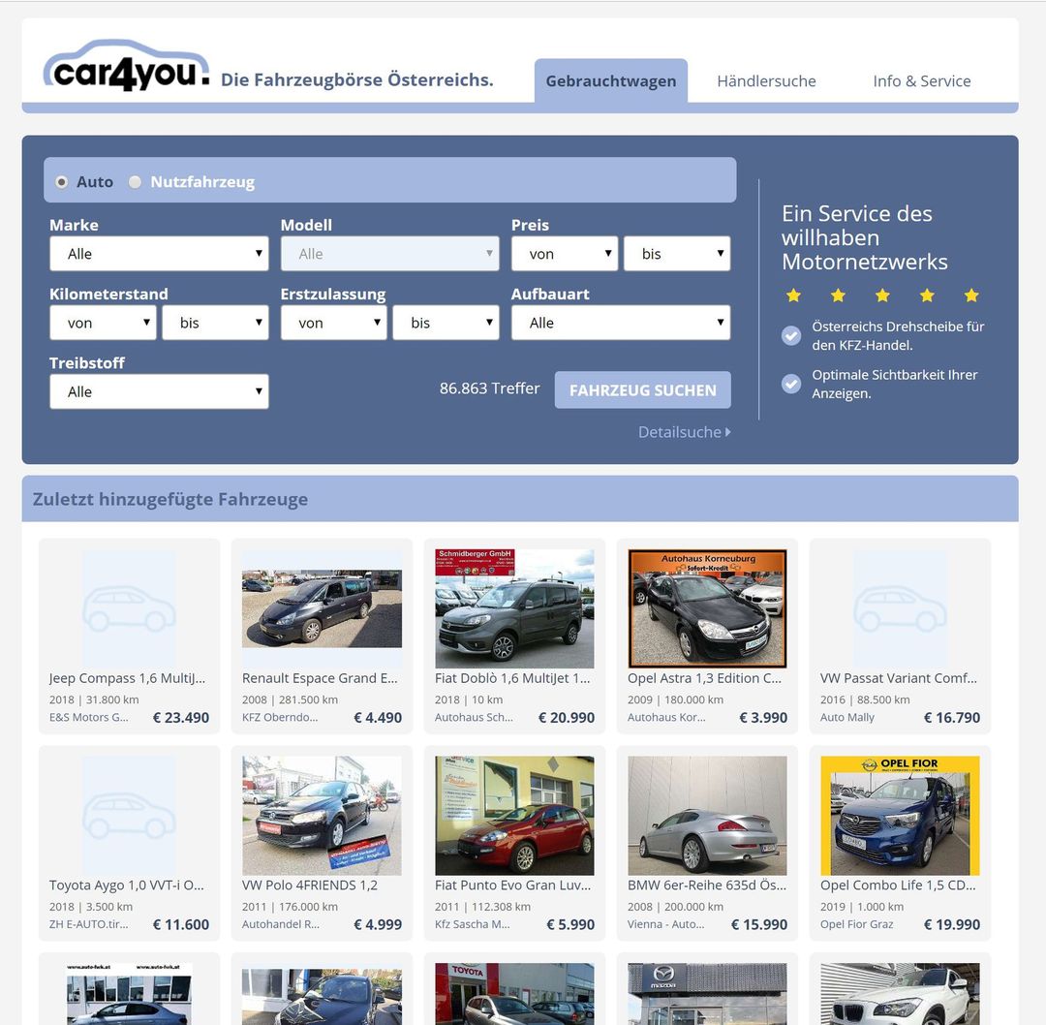Click the FAHRZEUG SUCHEN button
Screen dimensions: 1046x1025
(x=642, y=389)
